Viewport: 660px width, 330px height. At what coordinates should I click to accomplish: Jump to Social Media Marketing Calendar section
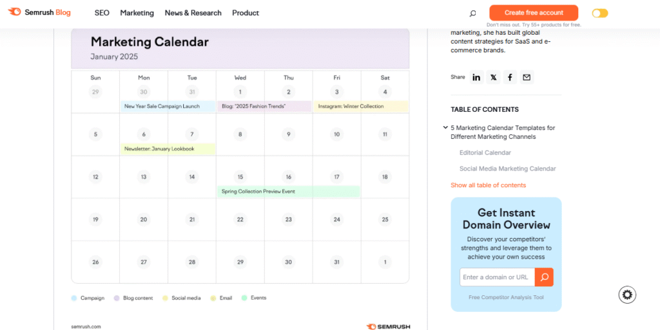[x=508, y=169]
